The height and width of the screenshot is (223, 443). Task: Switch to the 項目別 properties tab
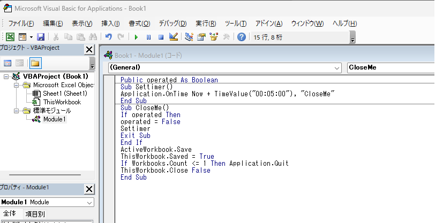coord(36,214)
